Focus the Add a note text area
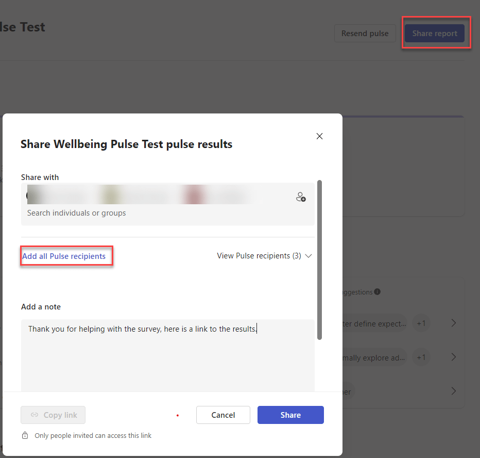Screen dimensions: 480x458 coord(167,356)
